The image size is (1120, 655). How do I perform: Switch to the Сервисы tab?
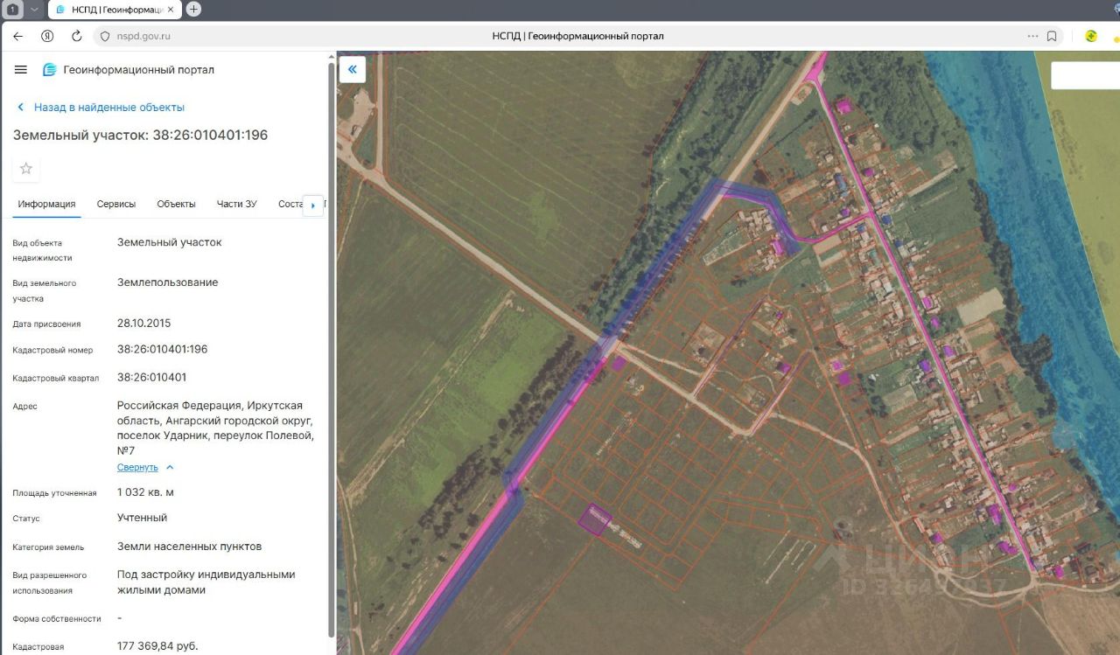pos(116,204)
